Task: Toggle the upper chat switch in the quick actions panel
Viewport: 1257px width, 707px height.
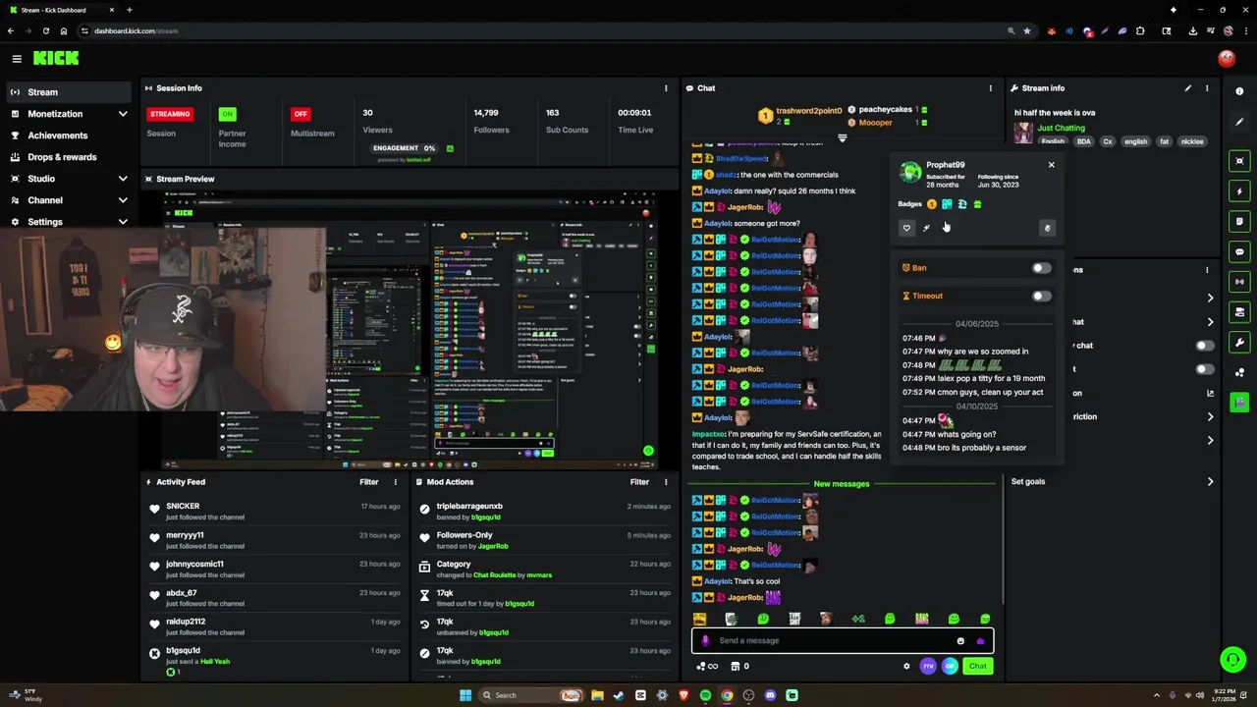Action: tap(1204, 346)
